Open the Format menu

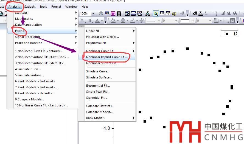click(56, 7)
